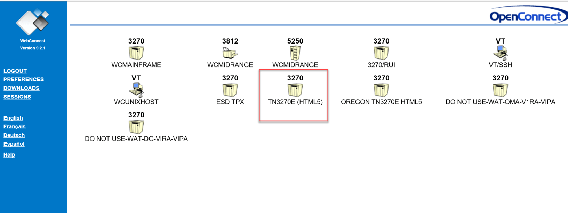This screenshot has height=213, width=568.
Task: Click the WCUNIXHOST label text
Action: 136,102
